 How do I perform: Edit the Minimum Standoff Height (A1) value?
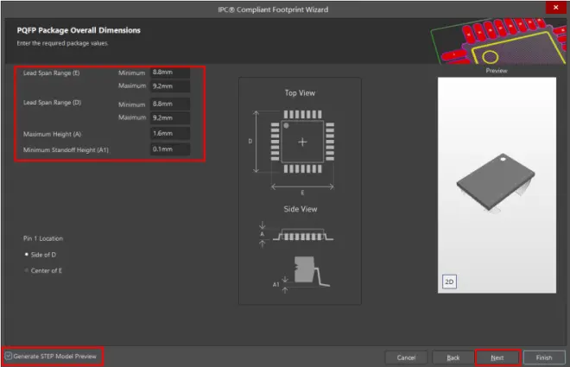[x=170, y=149]
